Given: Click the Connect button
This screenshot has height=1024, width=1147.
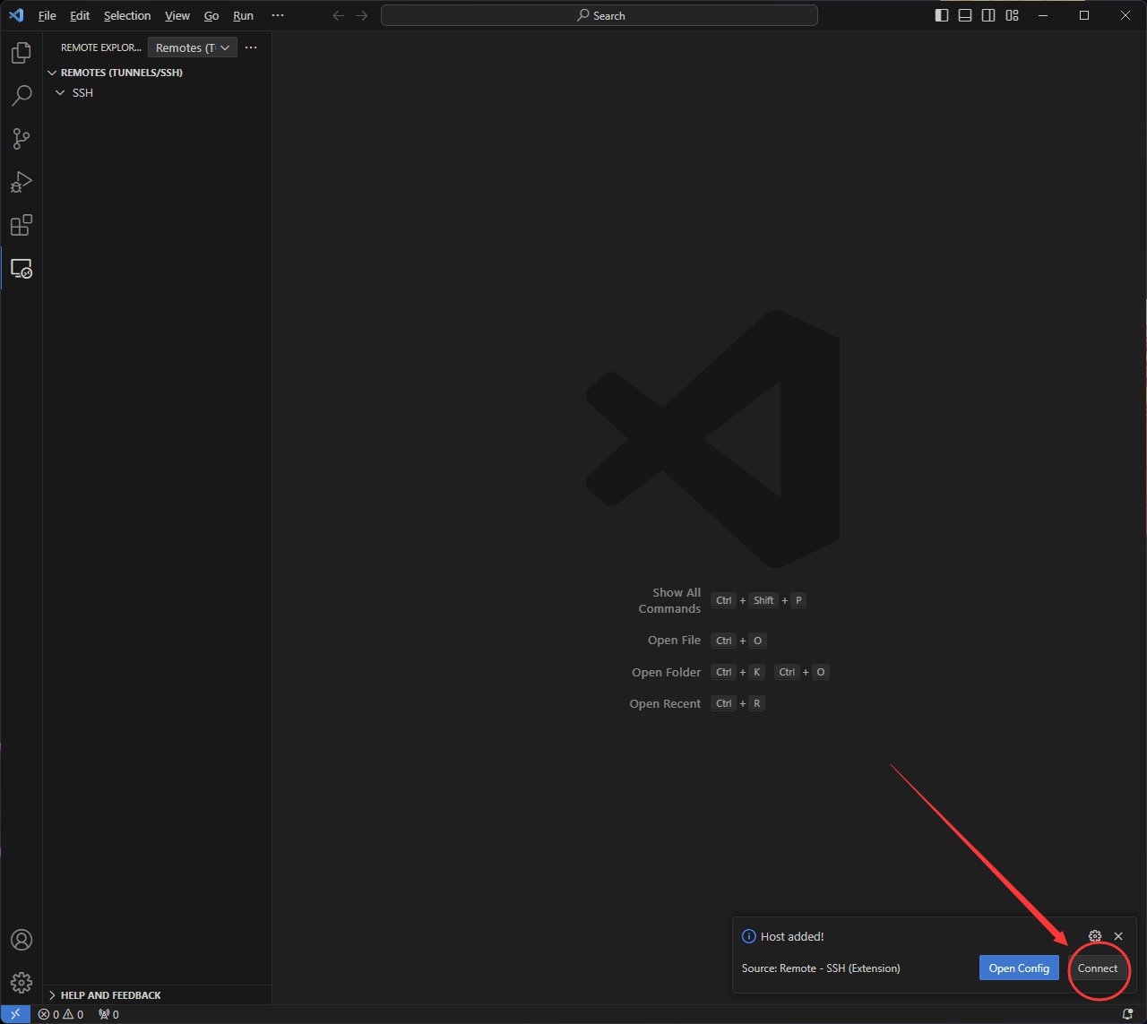Looking at the screenshot, I should (x=1098, y=968).
